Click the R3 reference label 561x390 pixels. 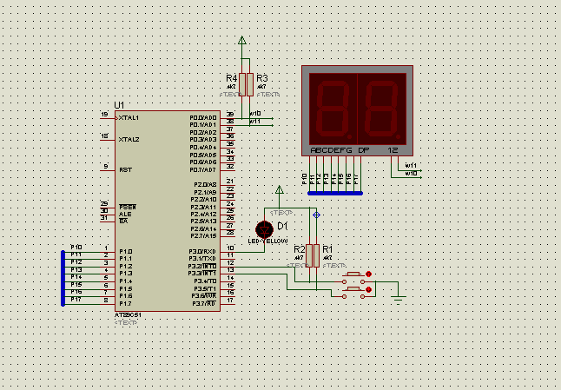point(262,78)
